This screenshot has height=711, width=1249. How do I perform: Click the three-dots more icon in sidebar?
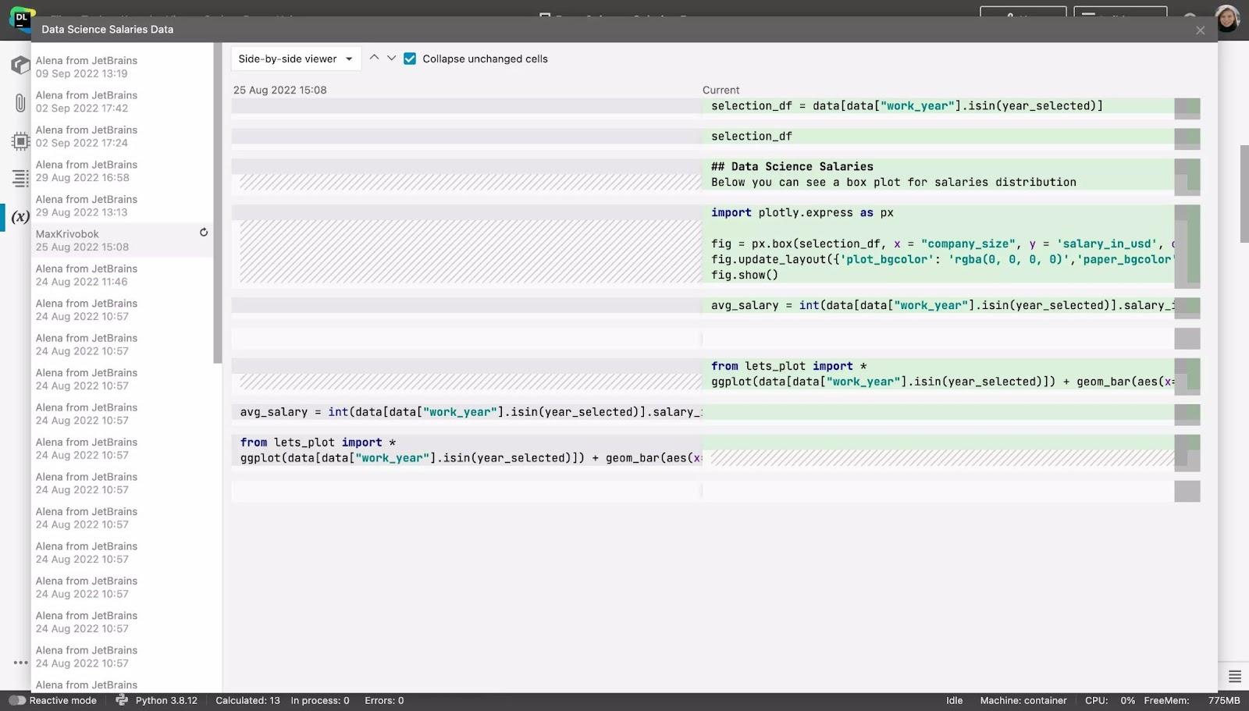20,663
